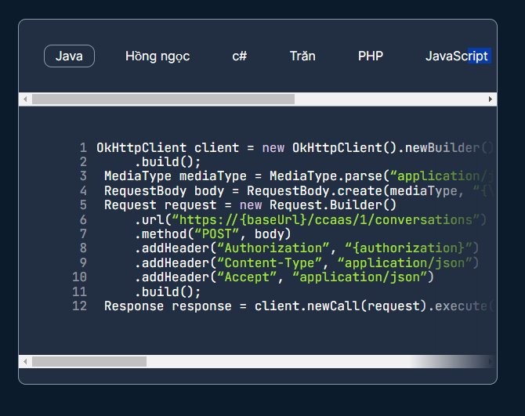Screen dimensions: 525x416
Task: Select the JavaScript tab
Action: (x=457, y=56)
